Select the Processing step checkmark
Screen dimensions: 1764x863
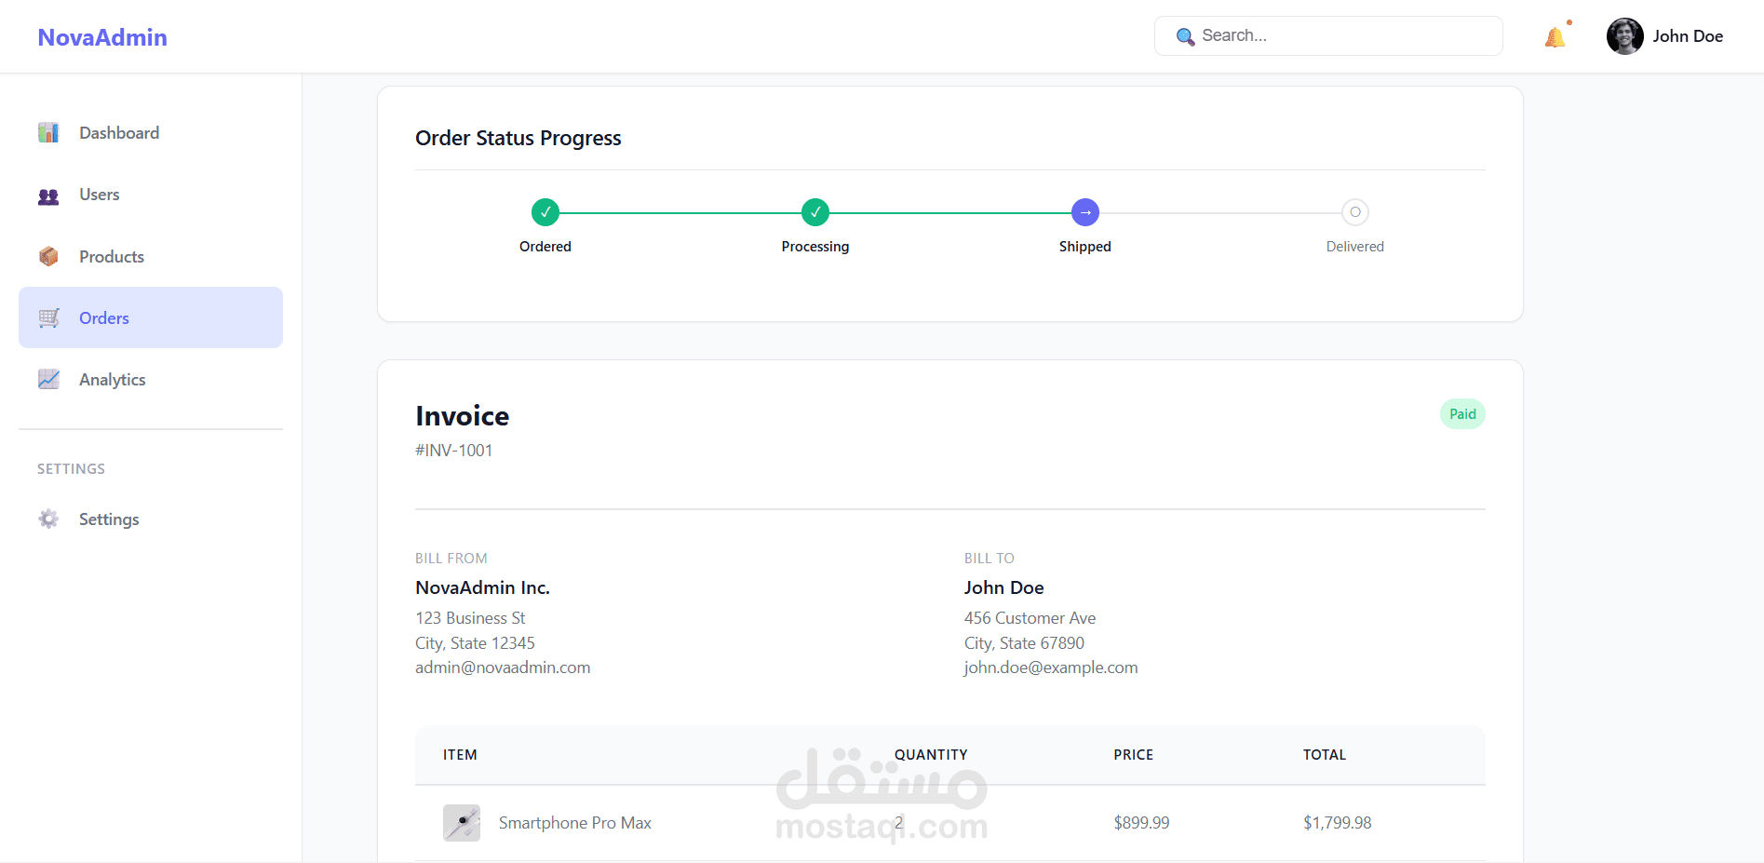coord(815,212)
